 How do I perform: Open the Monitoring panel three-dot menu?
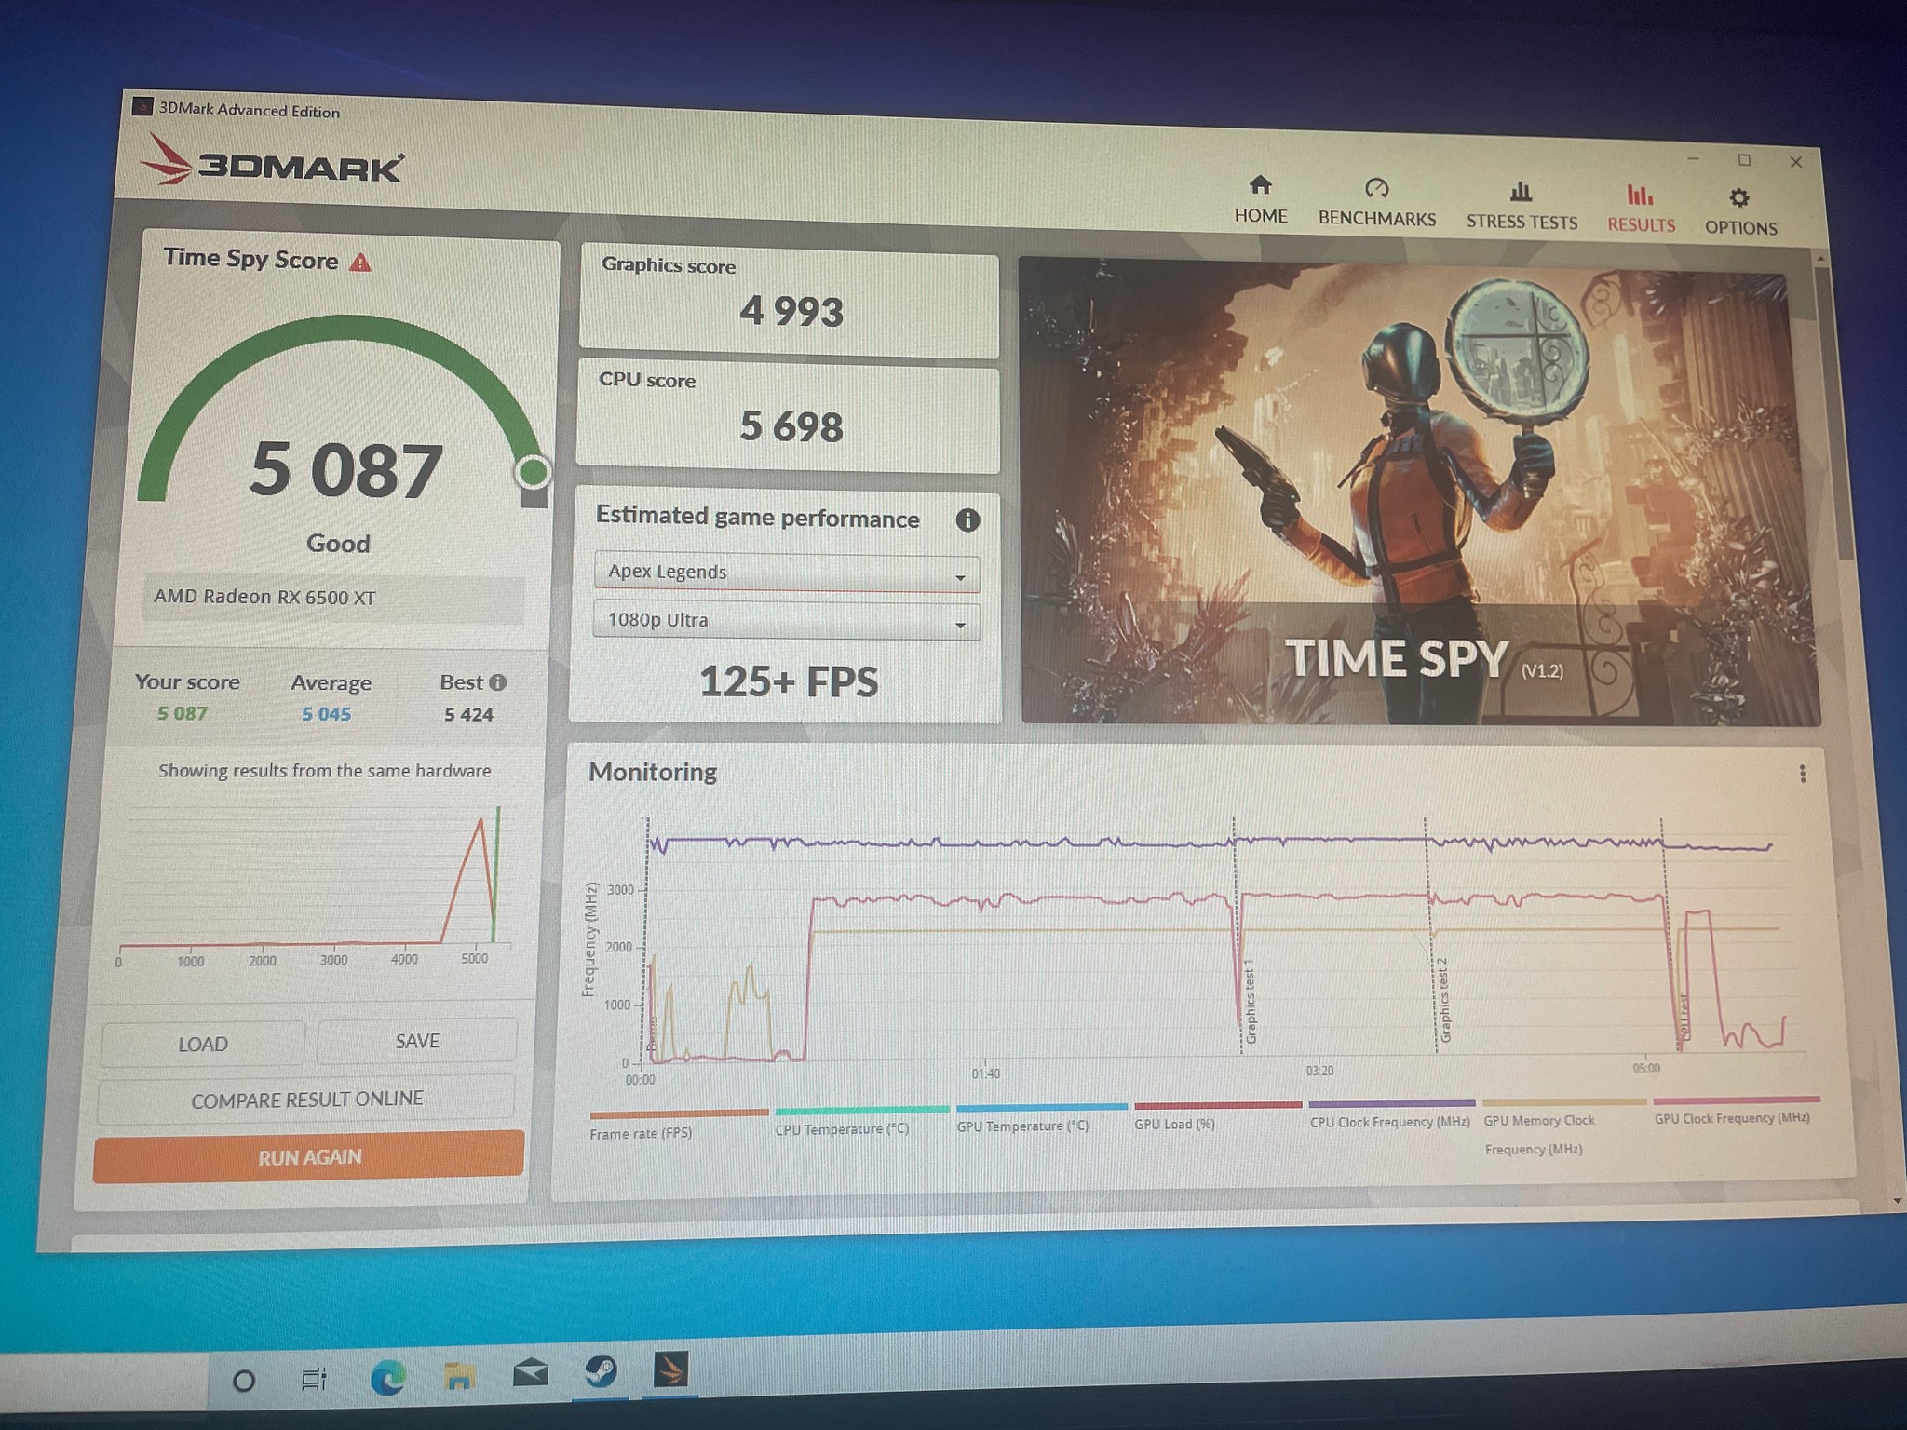click(1803, 774)
